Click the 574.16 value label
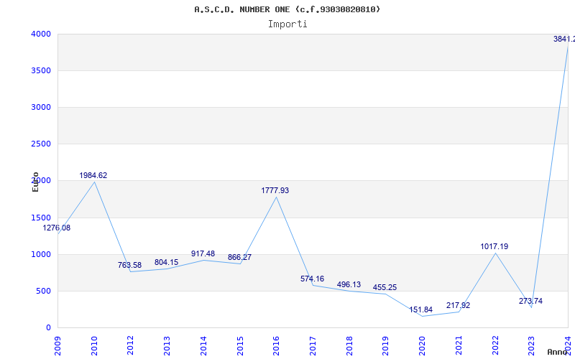This screenshot has width=575, height=359. click(x=312, y=279)
